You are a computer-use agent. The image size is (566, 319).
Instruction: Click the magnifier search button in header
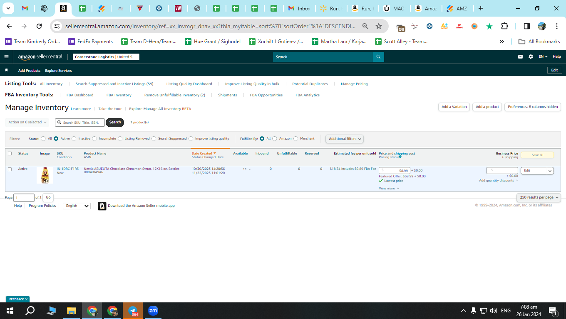(378, 57)
